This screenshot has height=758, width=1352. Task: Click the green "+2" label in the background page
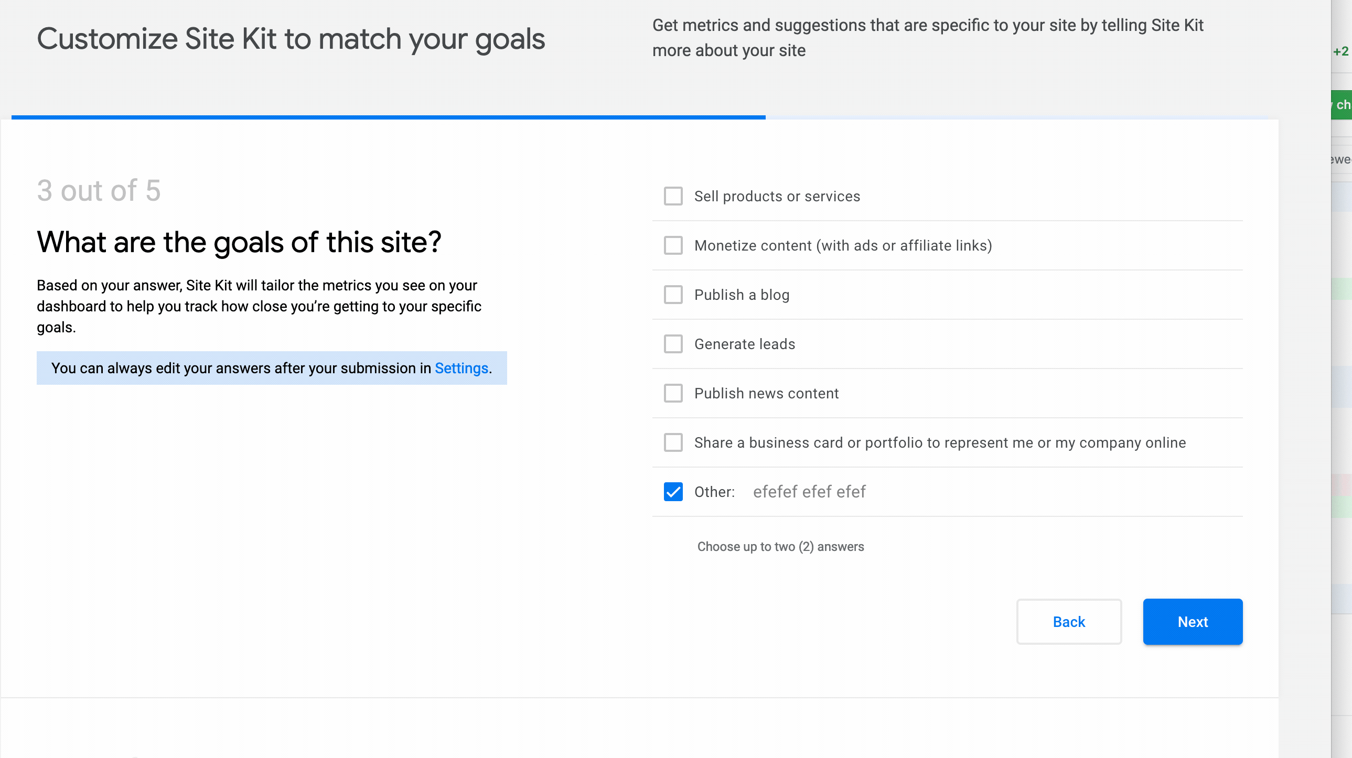(1341, 51)
